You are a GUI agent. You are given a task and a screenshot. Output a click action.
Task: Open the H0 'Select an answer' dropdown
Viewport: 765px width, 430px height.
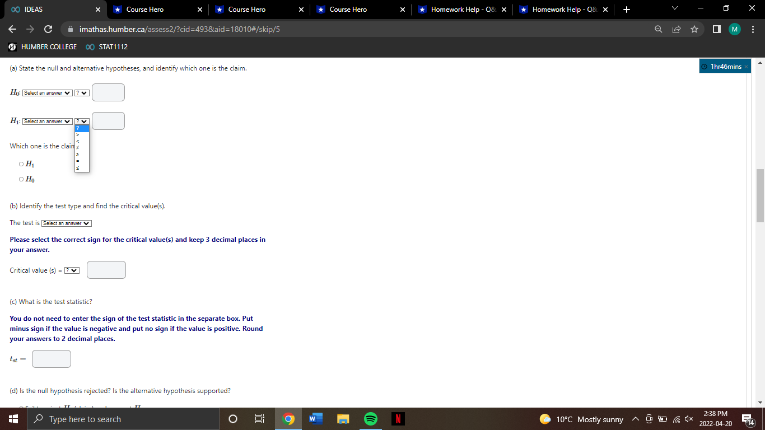tap(48, 93)
